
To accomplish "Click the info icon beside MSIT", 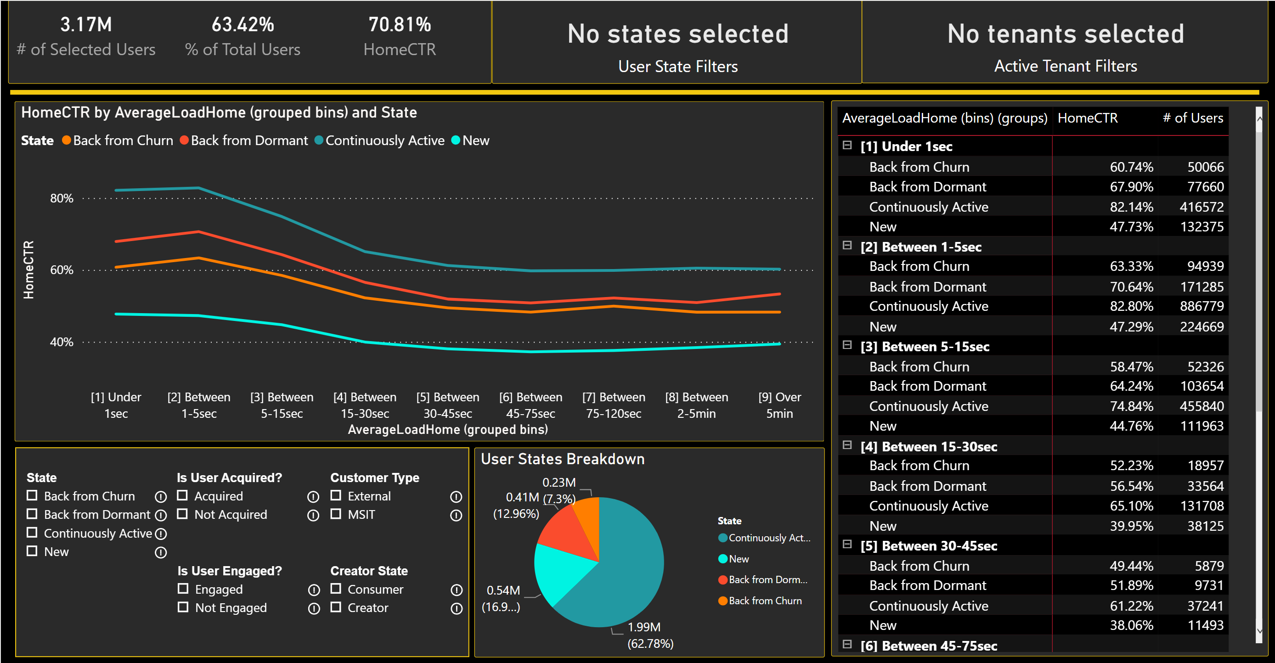I will [x=457, y=515].
